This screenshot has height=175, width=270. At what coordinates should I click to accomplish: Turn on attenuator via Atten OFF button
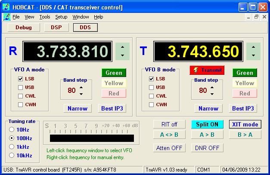[x=169, y=148]
